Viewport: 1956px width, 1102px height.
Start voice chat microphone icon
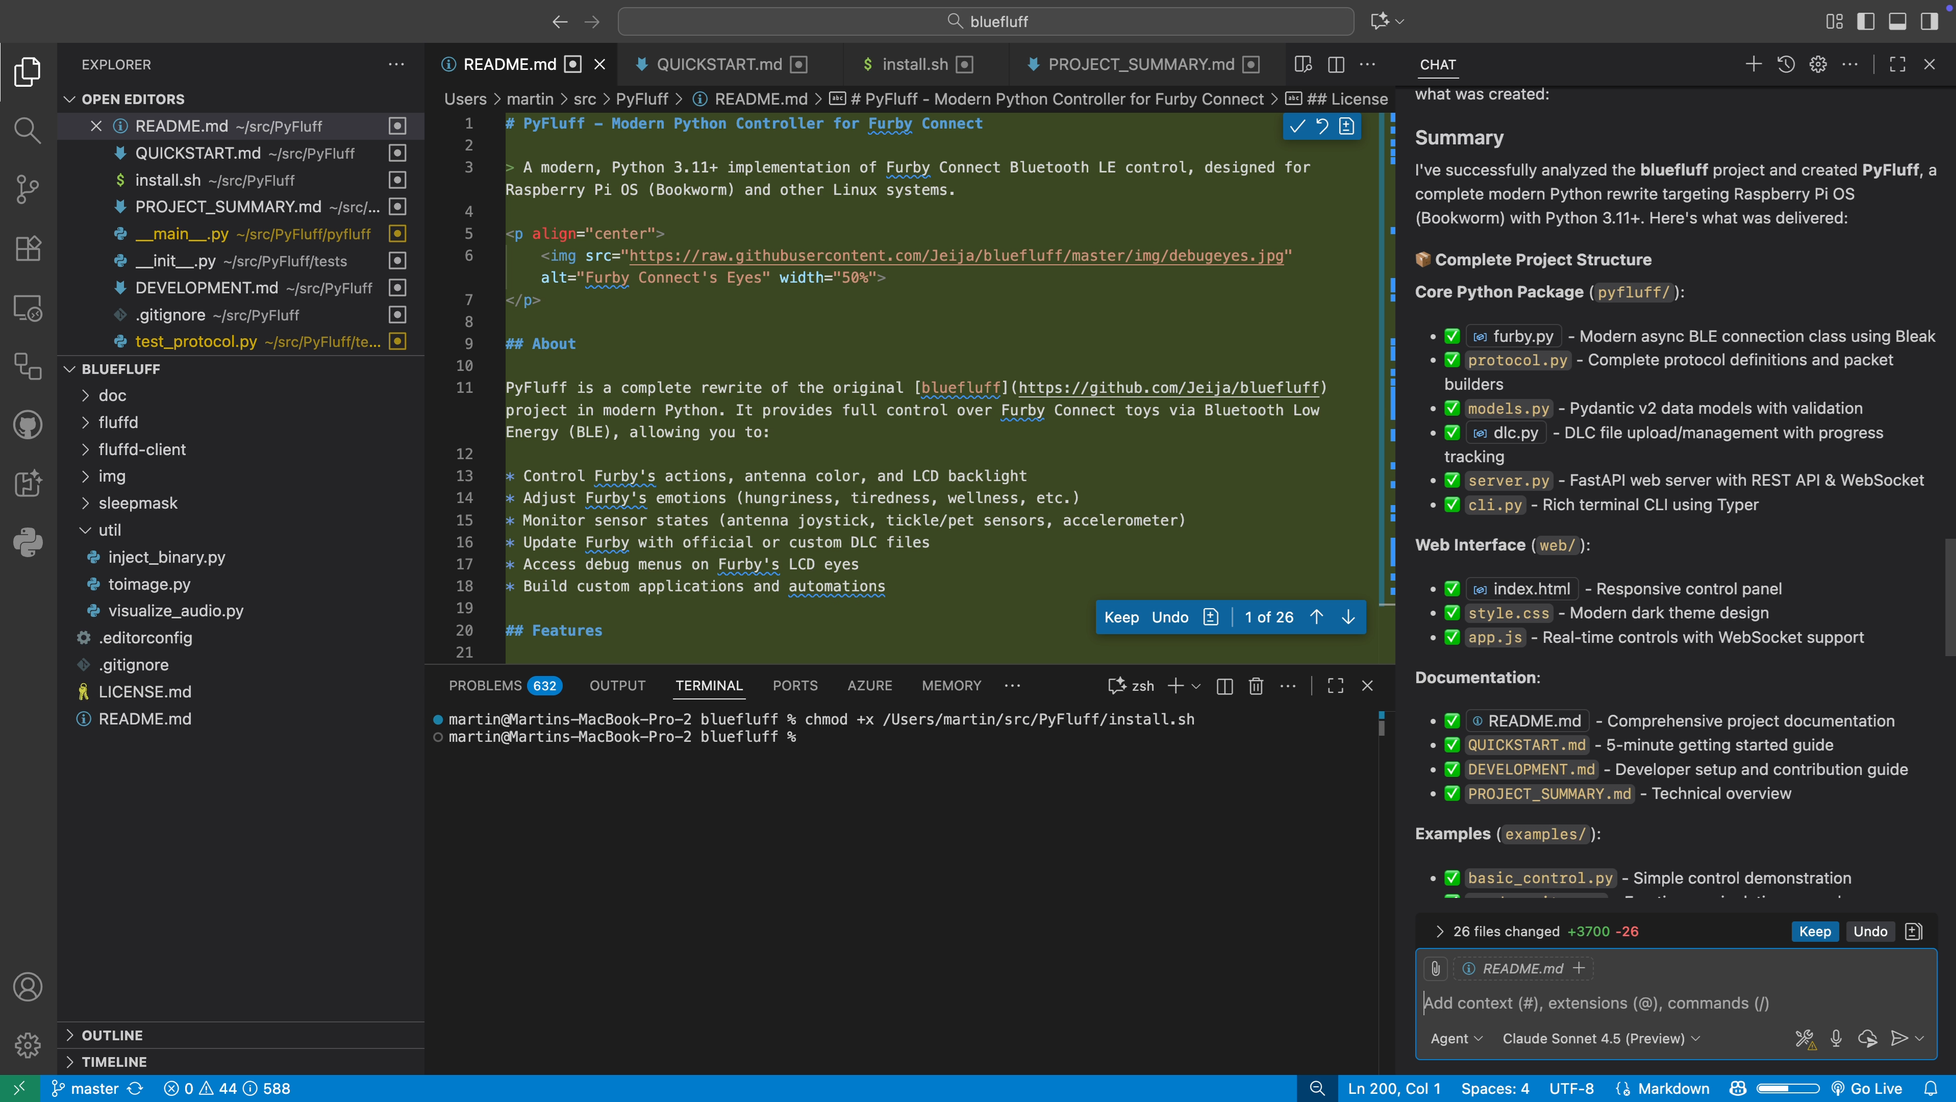[1836, 1038]
